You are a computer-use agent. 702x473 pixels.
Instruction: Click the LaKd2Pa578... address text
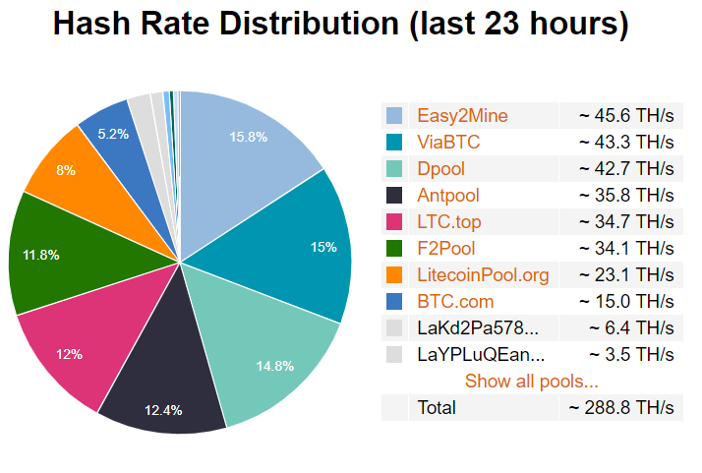(478, 328)
